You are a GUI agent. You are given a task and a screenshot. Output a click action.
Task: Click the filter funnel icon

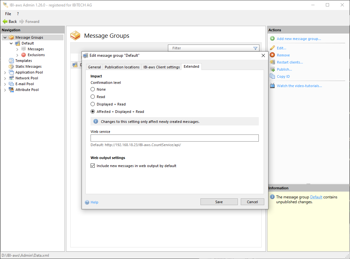[255, 48]
